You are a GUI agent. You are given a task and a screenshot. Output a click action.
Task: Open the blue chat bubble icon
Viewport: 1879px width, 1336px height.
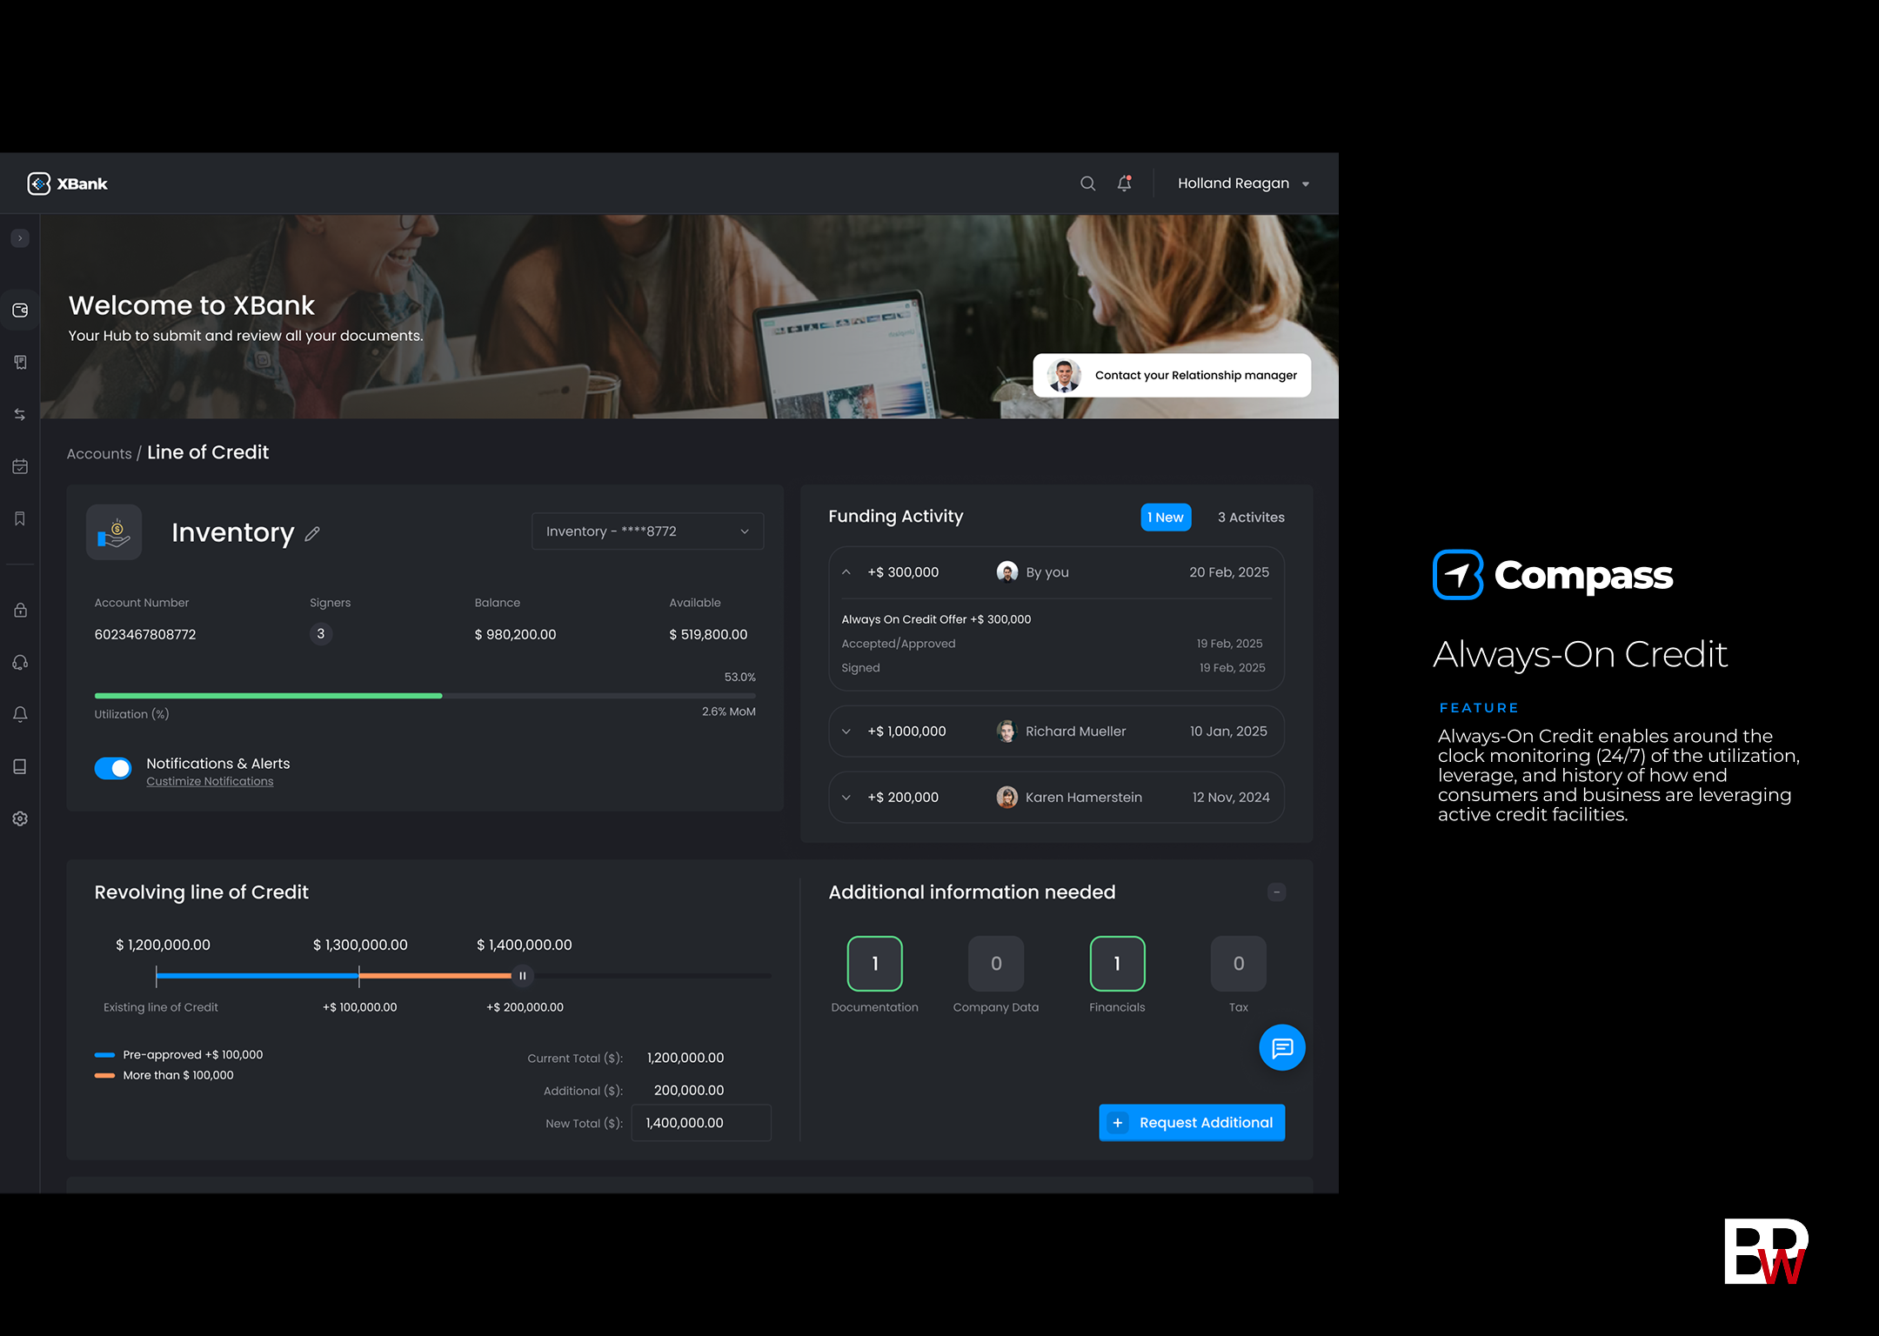(x=1281, y=1048)
